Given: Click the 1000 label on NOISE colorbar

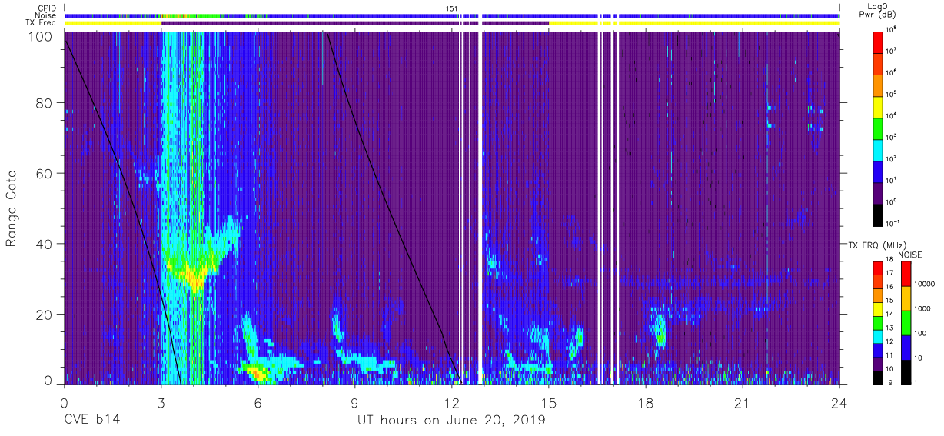Looking at the screenshot, I should [x=923, y=308].
